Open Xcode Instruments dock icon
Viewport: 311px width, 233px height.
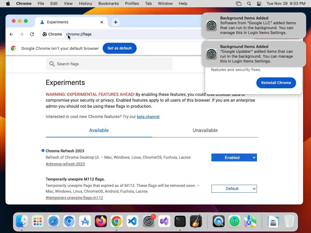[85, 221]
